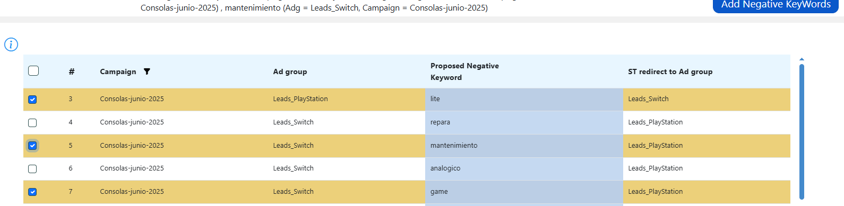Click the scrollbar up arrow
The width and height of the screenshot is (844, 206).
802,59
